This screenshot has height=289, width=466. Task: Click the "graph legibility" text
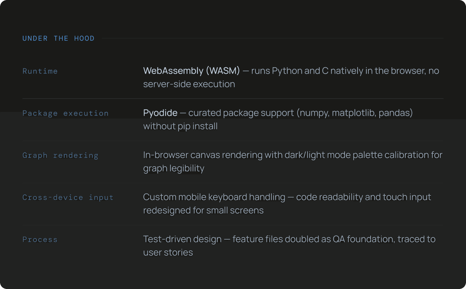(173, 168)
